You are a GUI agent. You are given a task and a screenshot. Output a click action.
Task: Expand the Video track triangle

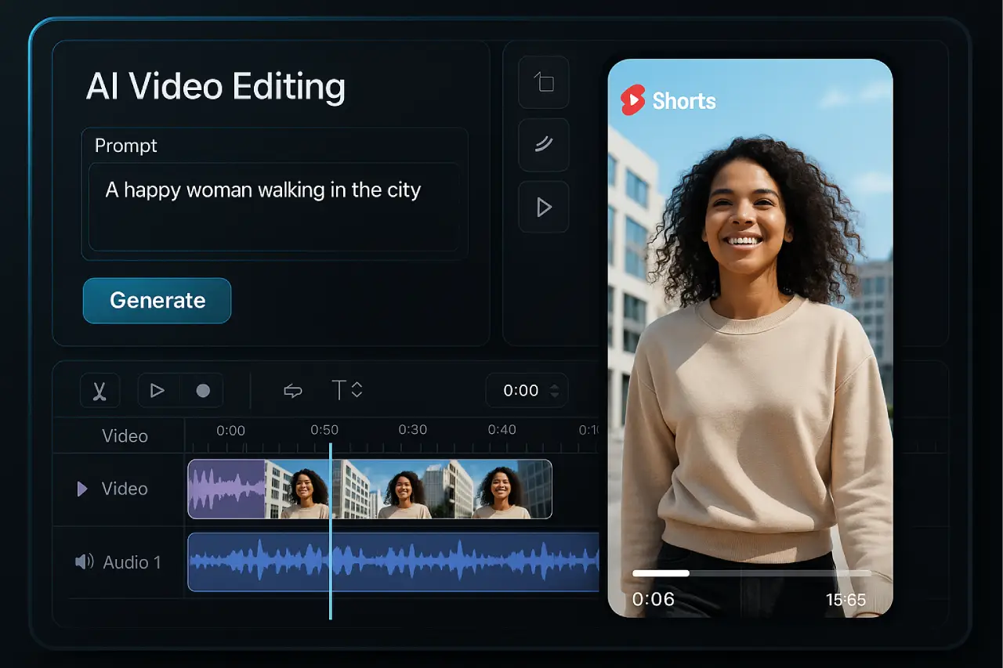click(82, 489)
